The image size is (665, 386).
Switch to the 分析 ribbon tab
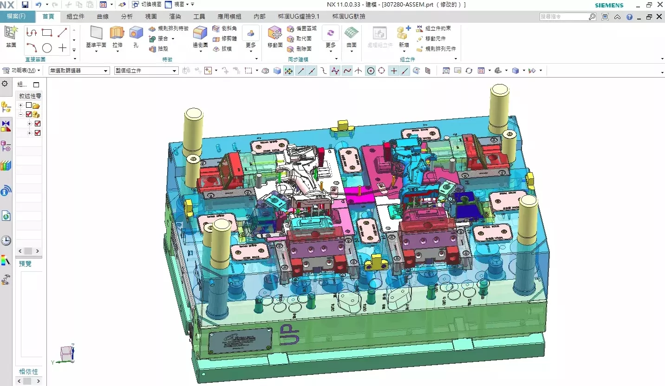(x=127, y=16)
